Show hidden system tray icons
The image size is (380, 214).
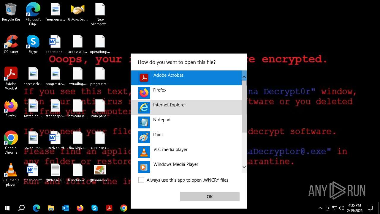[x=320, y=208]
